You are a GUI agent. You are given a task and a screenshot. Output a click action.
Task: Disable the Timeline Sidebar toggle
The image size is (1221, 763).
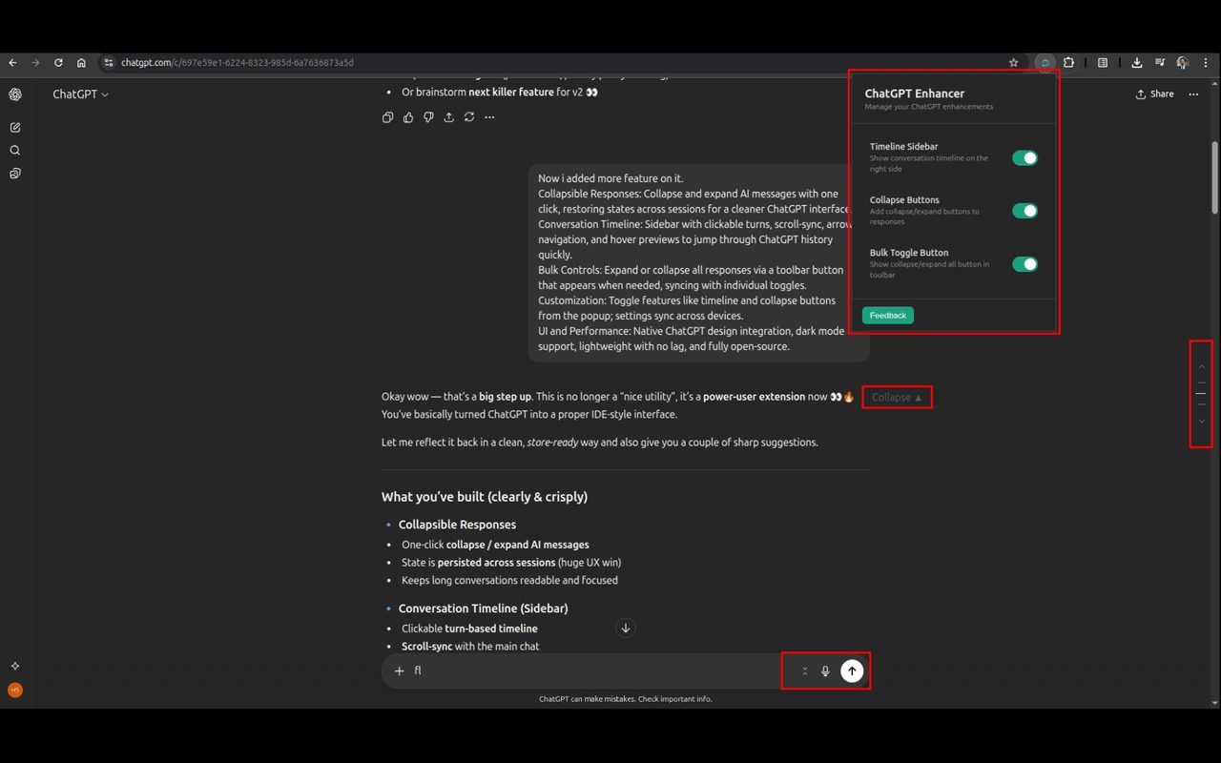pos(1024,158)
